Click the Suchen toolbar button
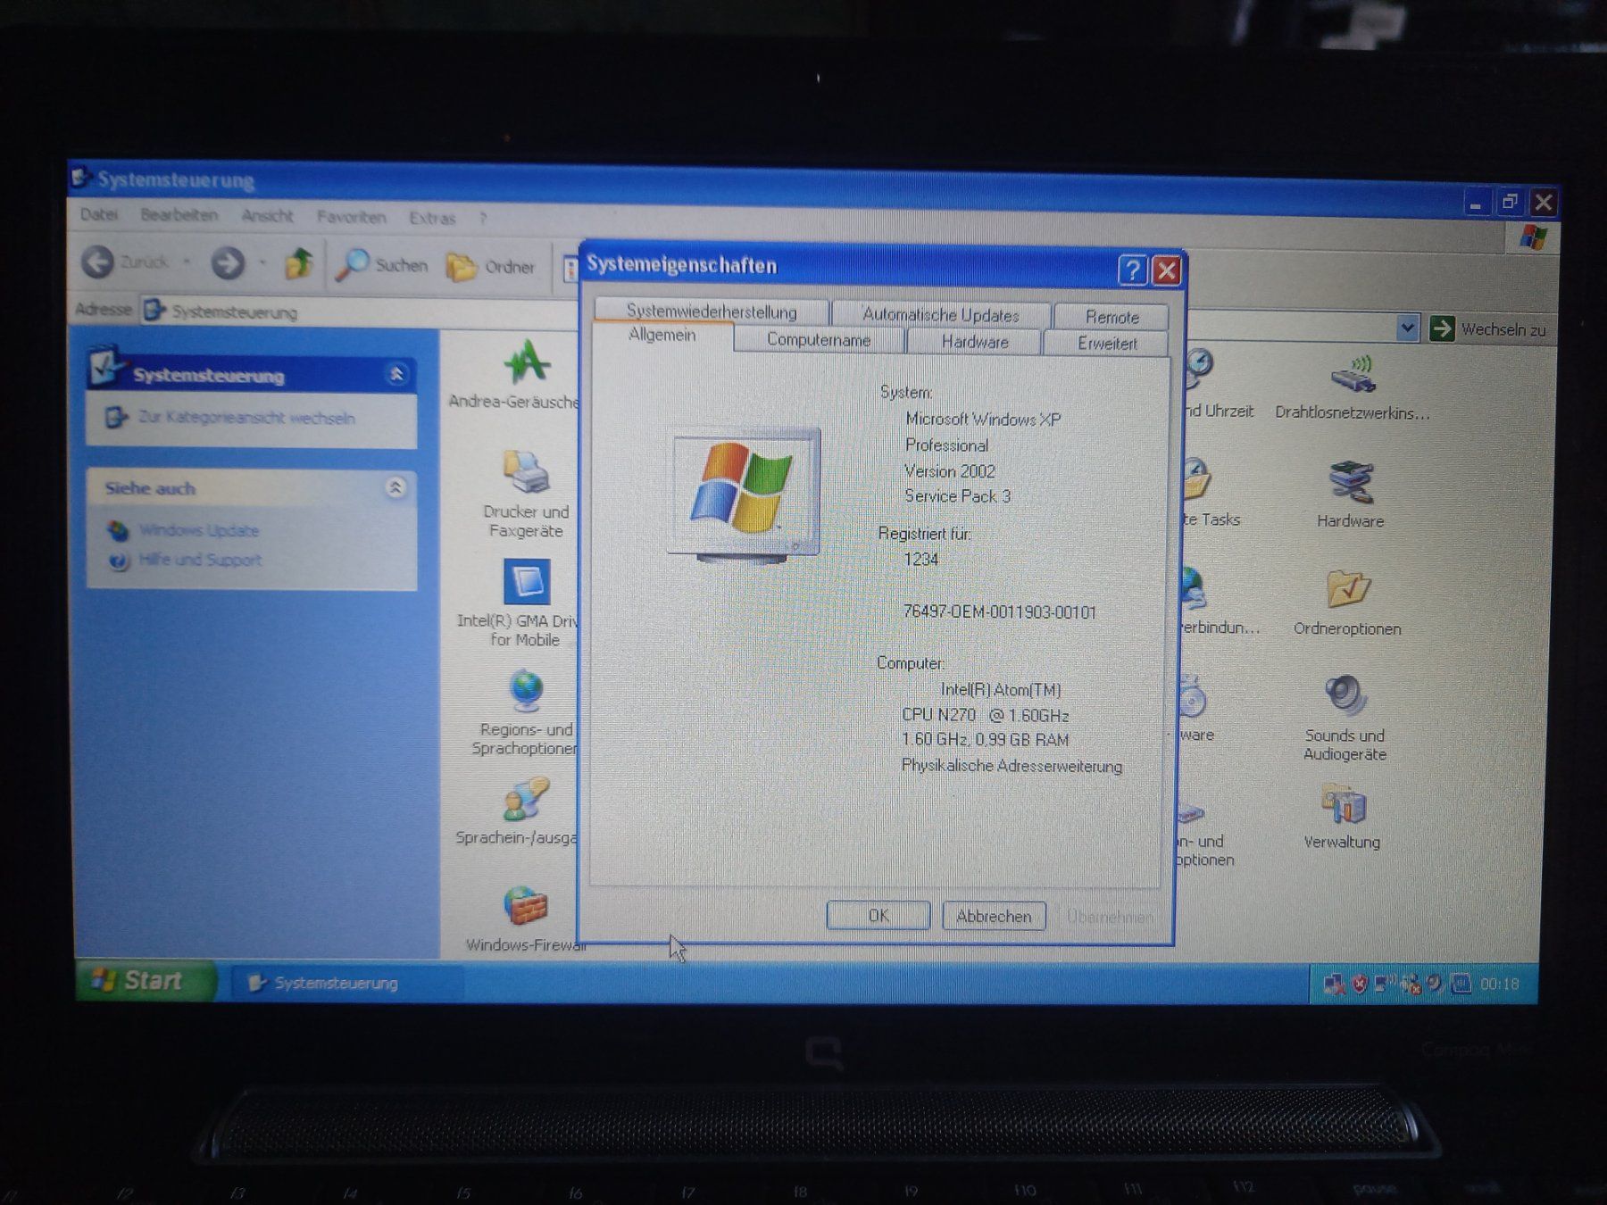Viewport: 1607px width, 1205px height. pos(382,265)
